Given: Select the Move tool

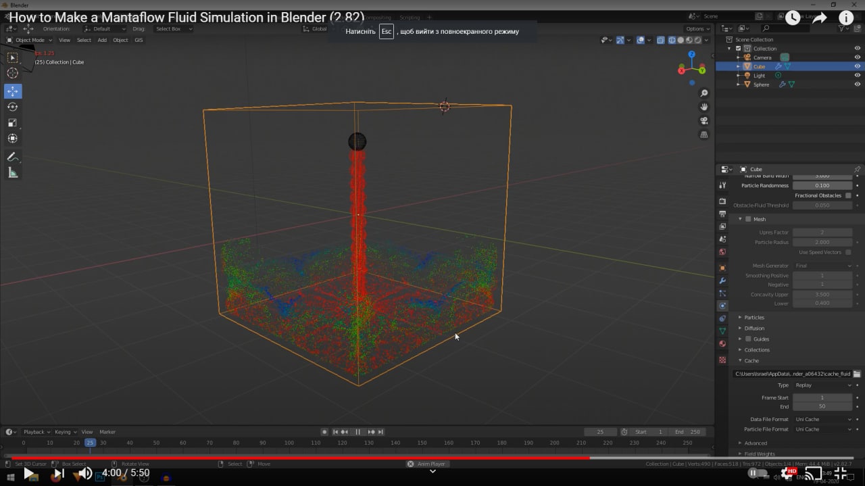Looking at the screenshot, I should coord(13,91).
